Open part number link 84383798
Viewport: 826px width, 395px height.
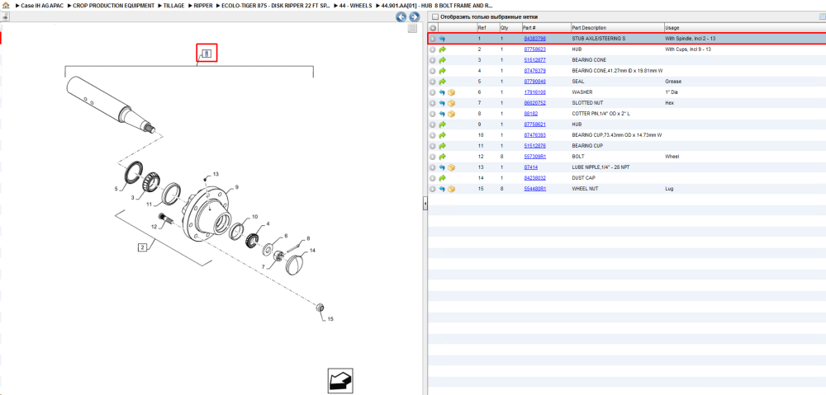(534, 39)
